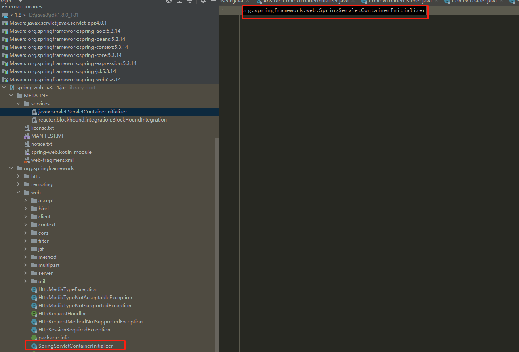This screenshot has height=352, width=519.
Task: Select HttpRequestMethodNotSupportedException class
Action: coord(90,322)
